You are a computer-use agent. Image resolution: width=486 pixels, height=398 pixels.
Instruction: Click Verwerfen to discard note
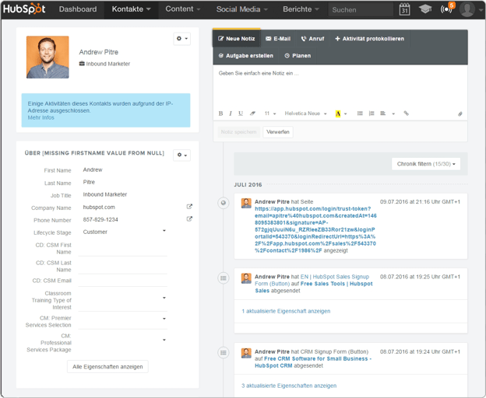click(278, 132)
